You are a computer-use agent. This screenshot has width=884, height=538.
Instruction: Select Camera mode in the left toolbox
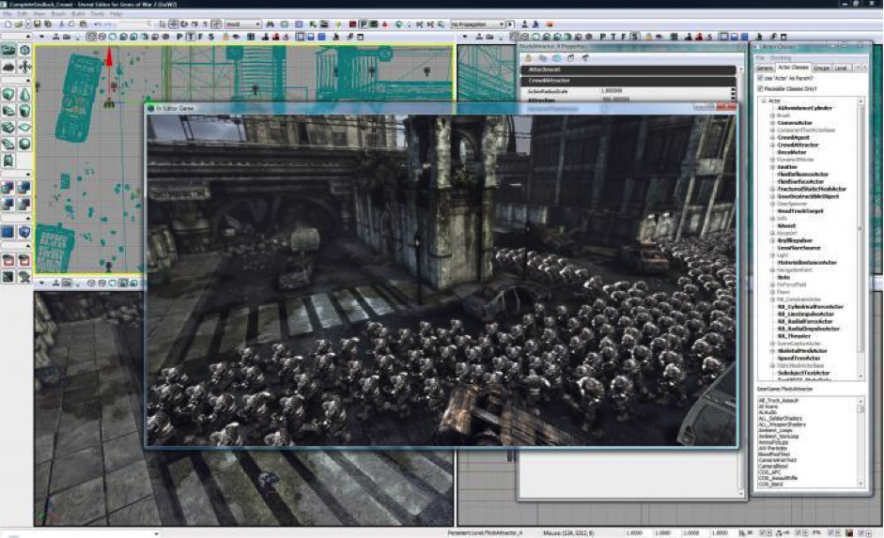pos(8,50)
